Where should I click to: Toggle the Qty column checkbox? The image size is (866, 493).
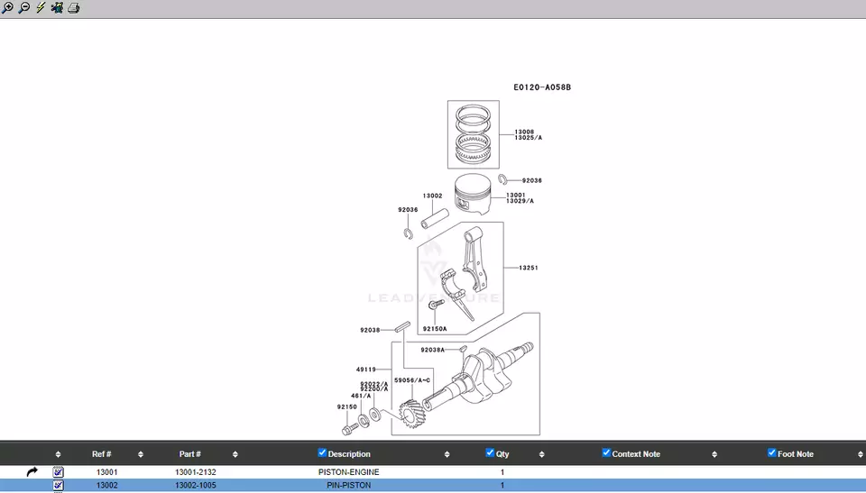490,453
